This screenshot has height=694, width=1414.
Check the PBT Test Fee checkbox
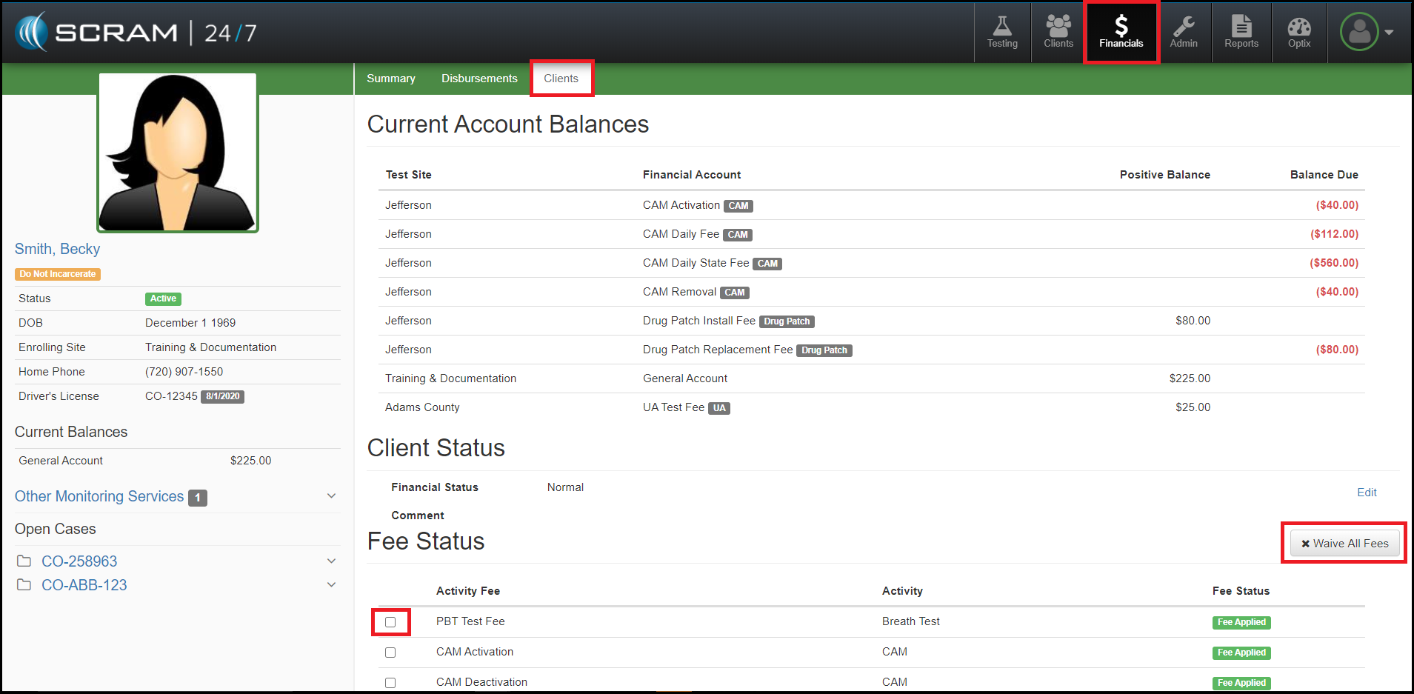pyautogui.click(x=390, y=622)
